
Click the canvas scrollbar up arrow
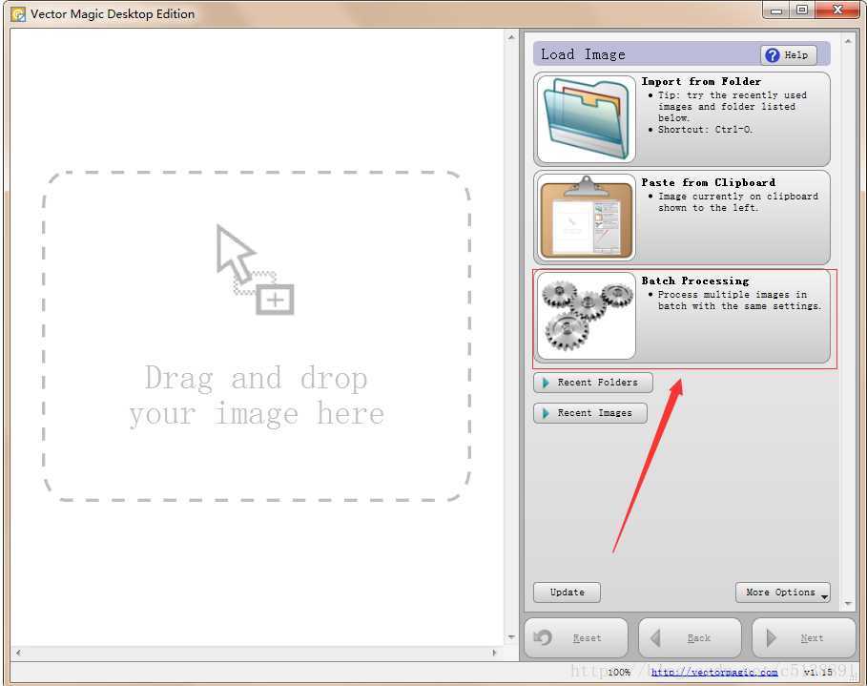tap(511, 37)
